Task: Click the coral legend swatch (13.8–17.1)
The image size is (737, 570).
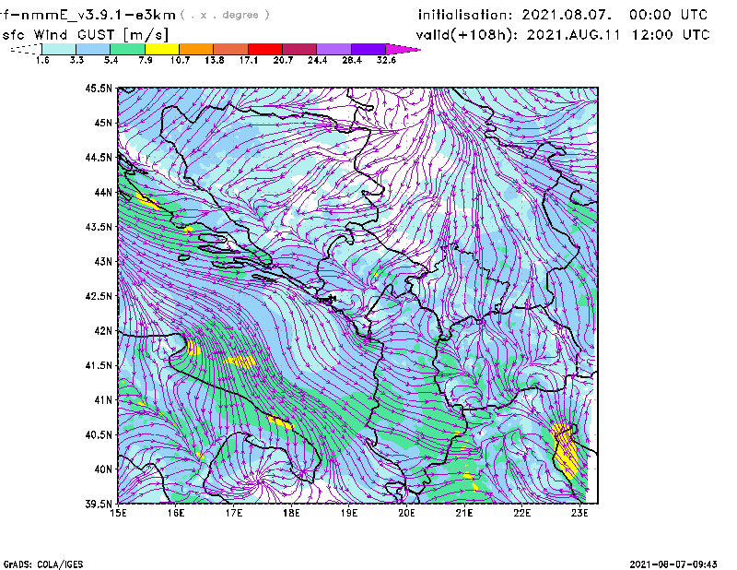Action: click(231, 49)
